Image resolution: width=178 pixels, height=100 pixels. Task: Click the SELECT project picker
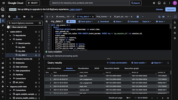[x=33, y=3]
